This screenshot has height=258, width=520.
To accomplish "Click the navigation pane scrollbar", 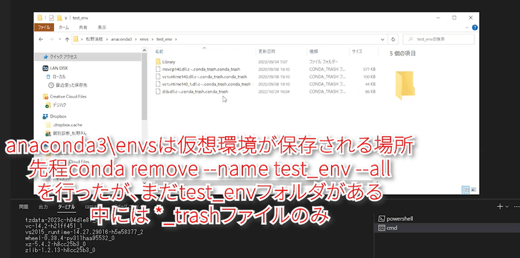I will click(x=144, y=86).
